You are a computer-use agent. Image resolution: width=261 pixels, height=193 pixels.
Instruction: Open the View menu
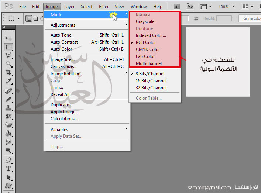(x=119, y=7)
